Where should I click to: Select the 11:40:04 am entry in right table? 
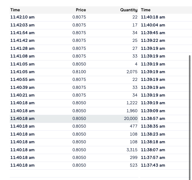[153, 25]
